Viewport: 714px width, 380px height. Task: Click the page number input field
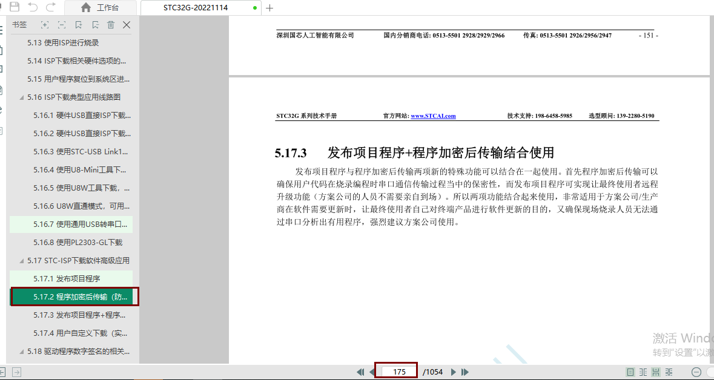tap(399, 372)
